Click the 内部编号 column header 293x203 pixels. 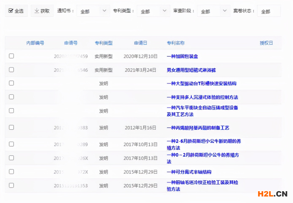(35, 43)
